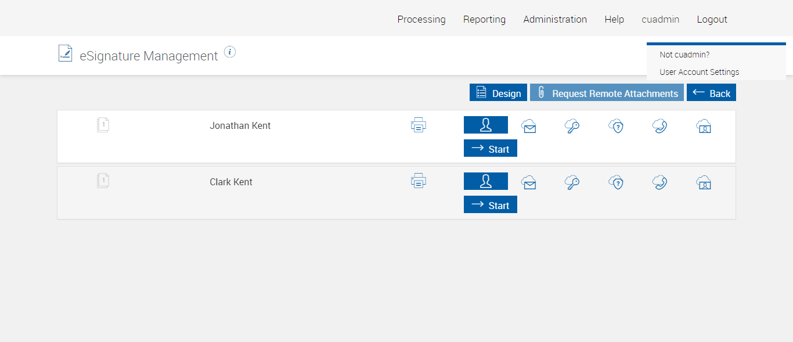Toggle in-person signing for Jonathan Kent

[486, 125]
